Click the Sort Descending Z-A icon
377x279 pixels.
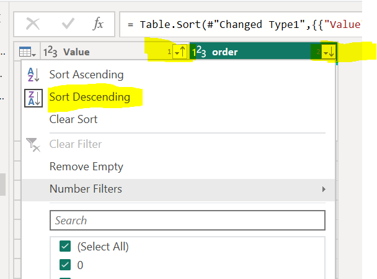[33, 98]
